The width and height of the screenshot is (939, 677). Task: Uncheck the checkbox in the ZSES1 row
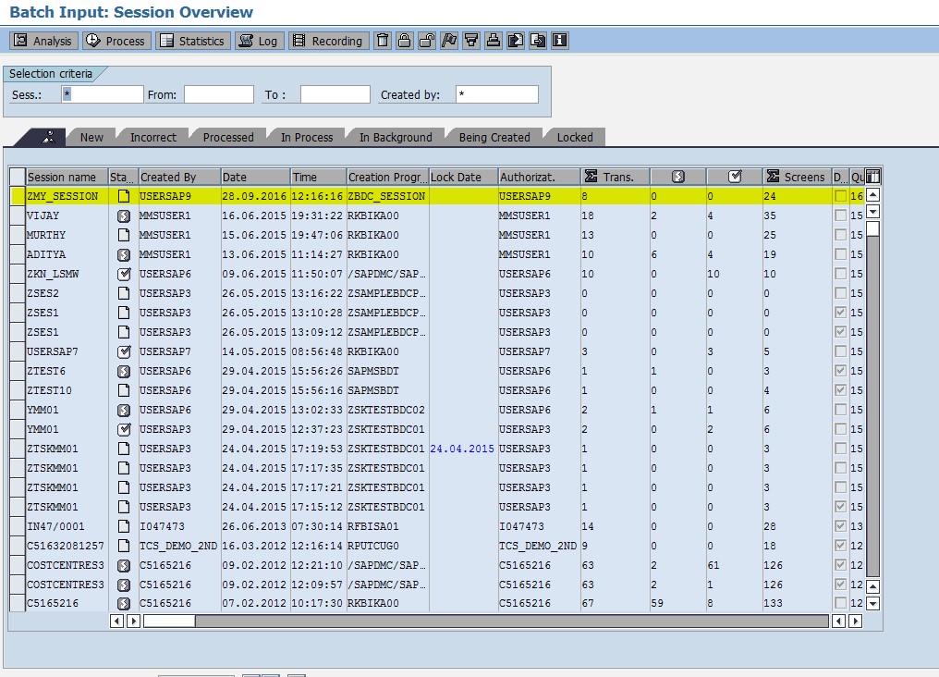[843, 313]
